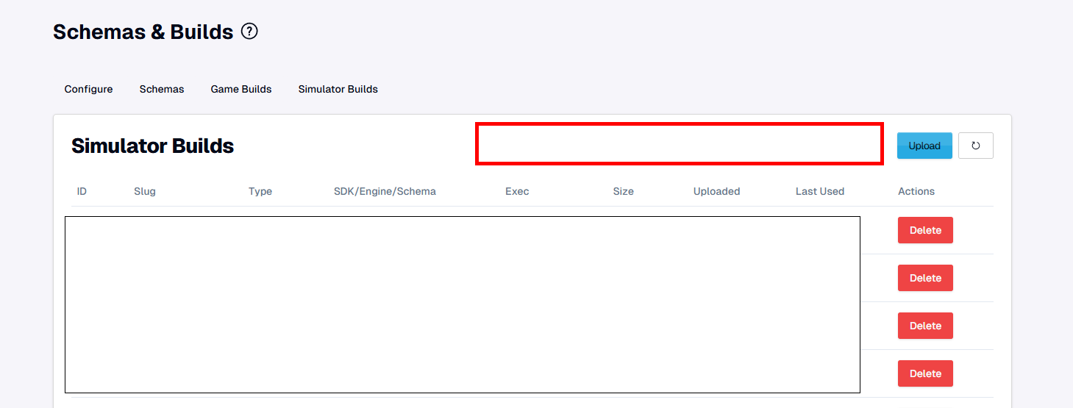Click the blue Upload button

coord(924,146)
